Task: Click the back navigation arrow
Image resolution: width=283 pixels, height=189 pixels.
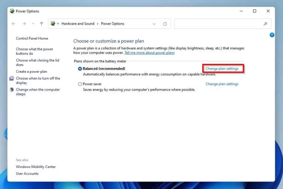Action: 14,24
